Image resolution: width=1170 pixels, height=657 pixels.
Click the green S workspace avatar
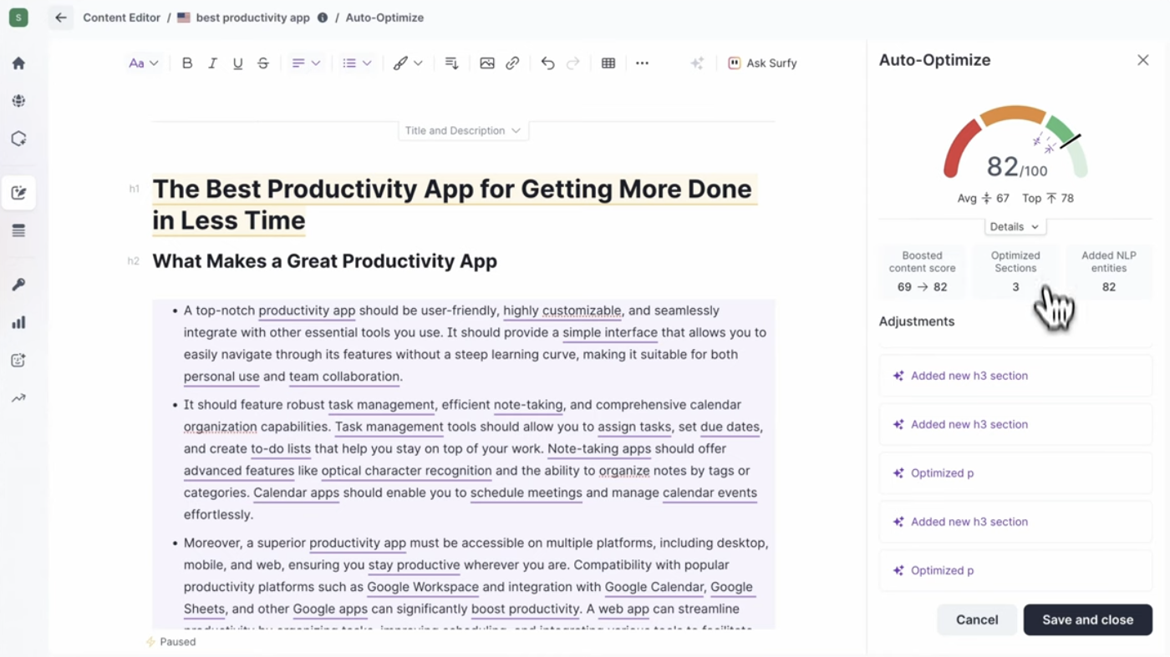pyautogui.click(x=18, y=18)
